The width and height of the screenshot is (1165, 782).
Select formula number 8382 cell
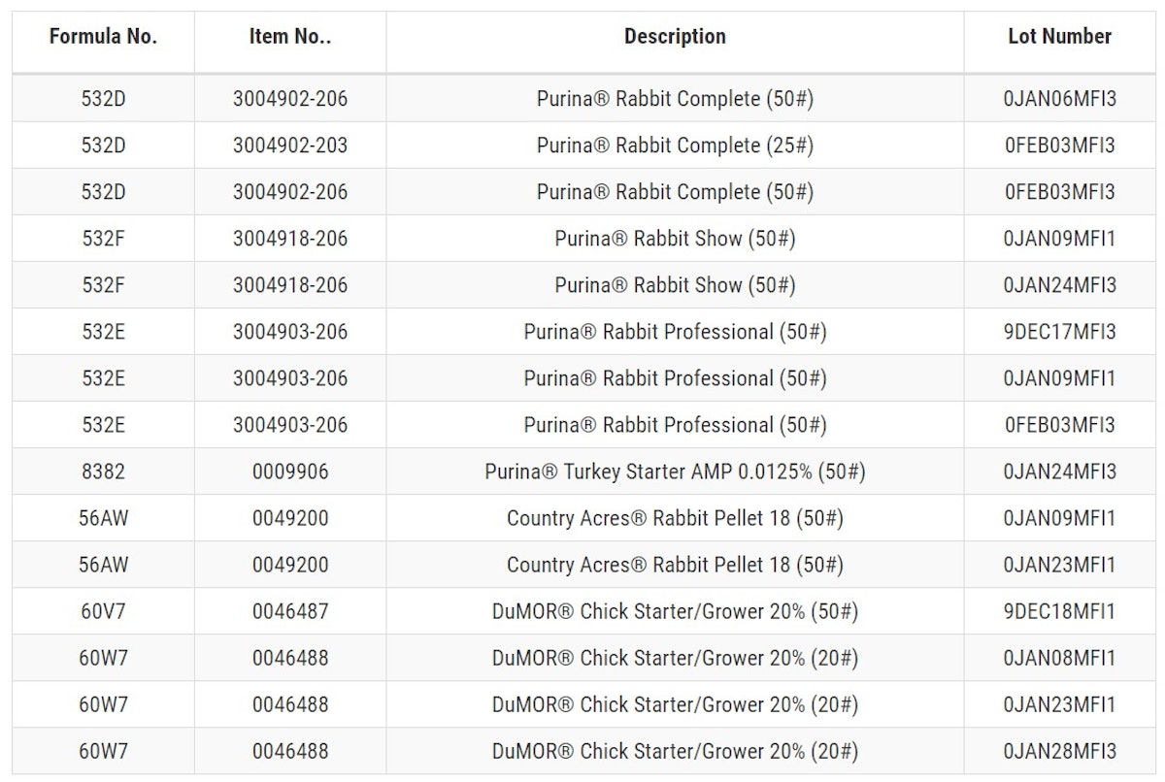tap(103, 472)
